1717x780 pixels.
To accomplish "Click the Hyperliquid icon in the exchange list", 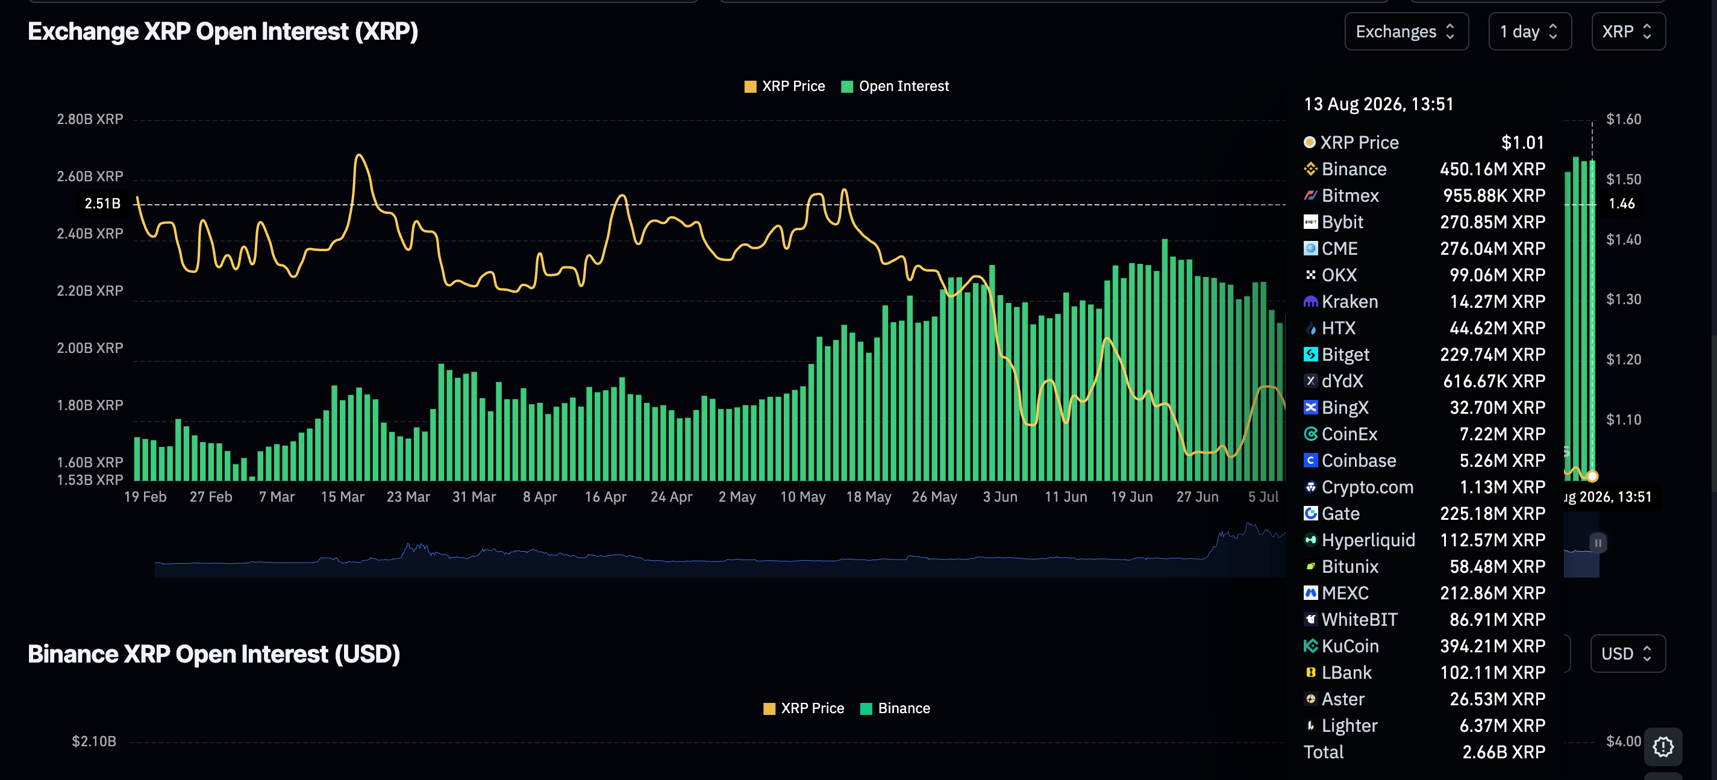I will (1310, 540).
